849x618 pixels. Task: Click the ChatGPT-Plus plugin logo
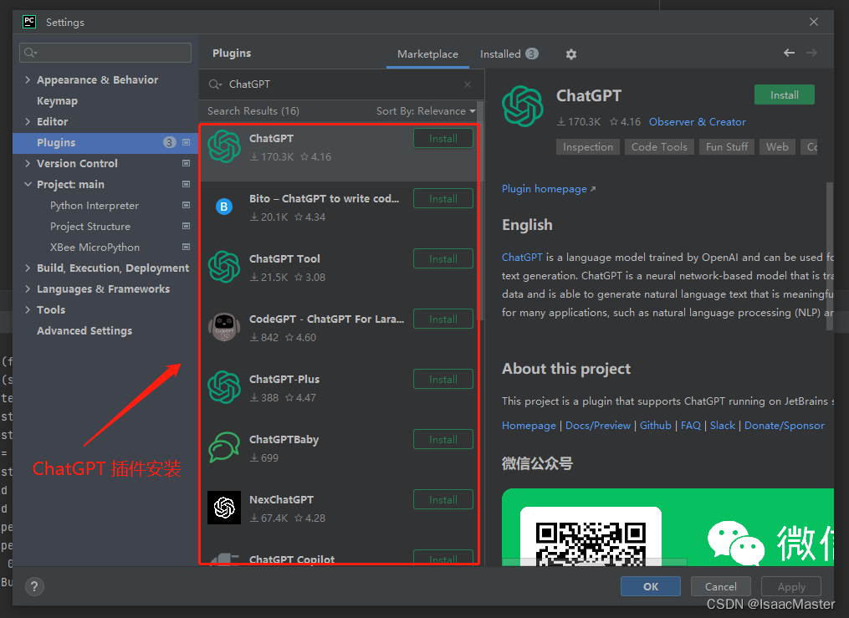click(224, 387)
